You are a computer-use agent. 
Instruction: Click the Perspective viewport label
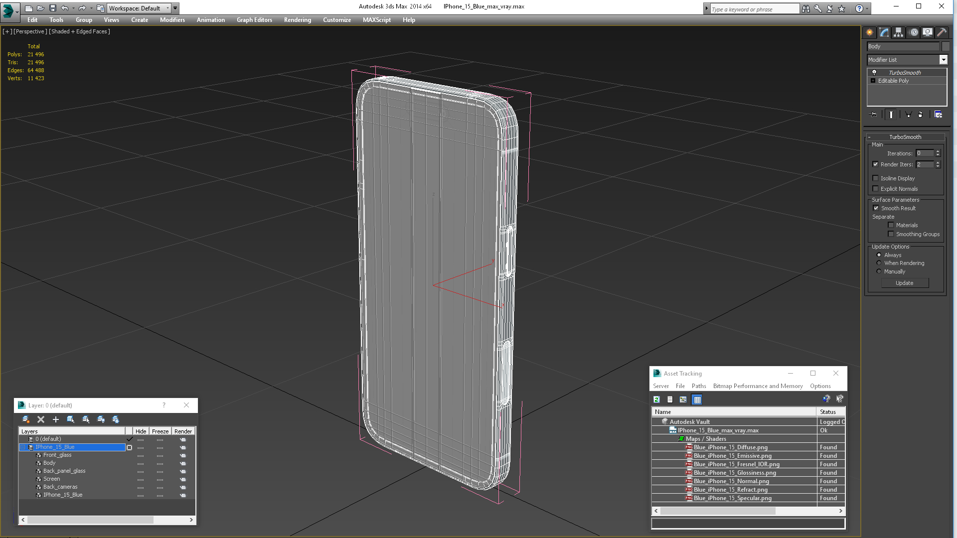30,31
